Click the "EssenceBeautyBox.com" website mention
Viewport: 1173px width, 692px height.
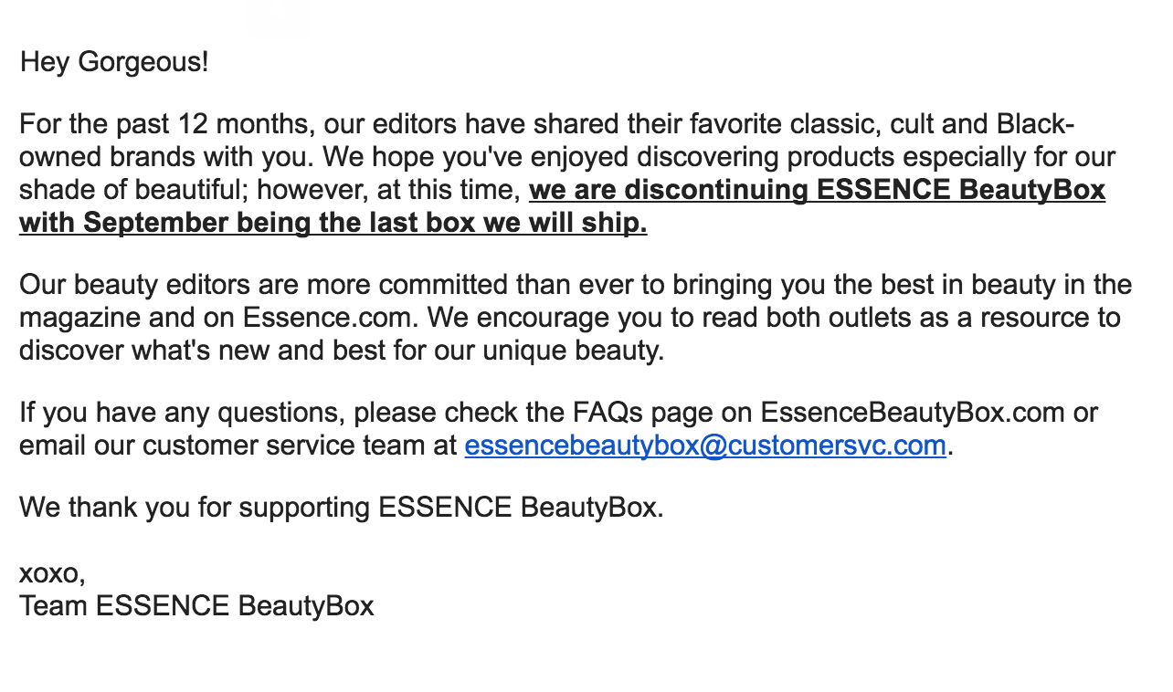[913, 413]
